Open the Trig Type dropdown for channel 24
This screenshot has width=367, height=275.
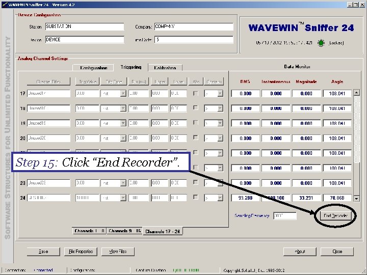[123, 198]
